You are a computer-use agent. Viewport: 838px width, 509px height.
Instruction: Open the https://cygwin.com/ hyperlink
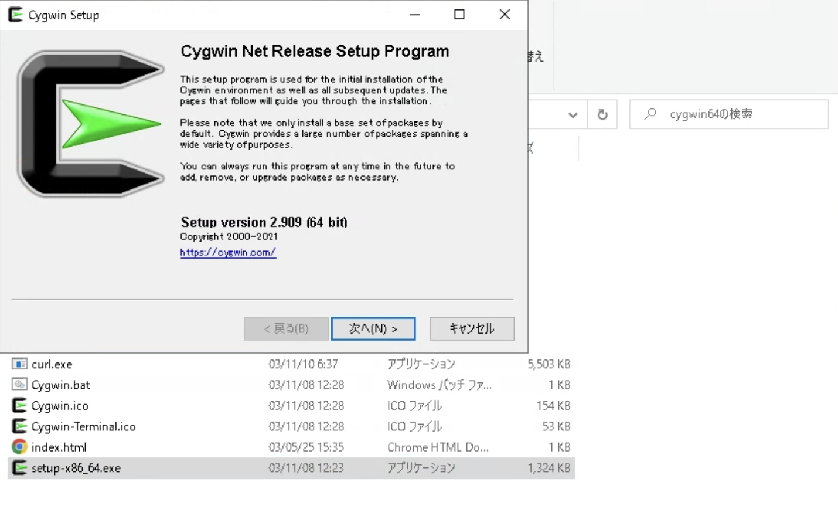[x=228, y=252]
